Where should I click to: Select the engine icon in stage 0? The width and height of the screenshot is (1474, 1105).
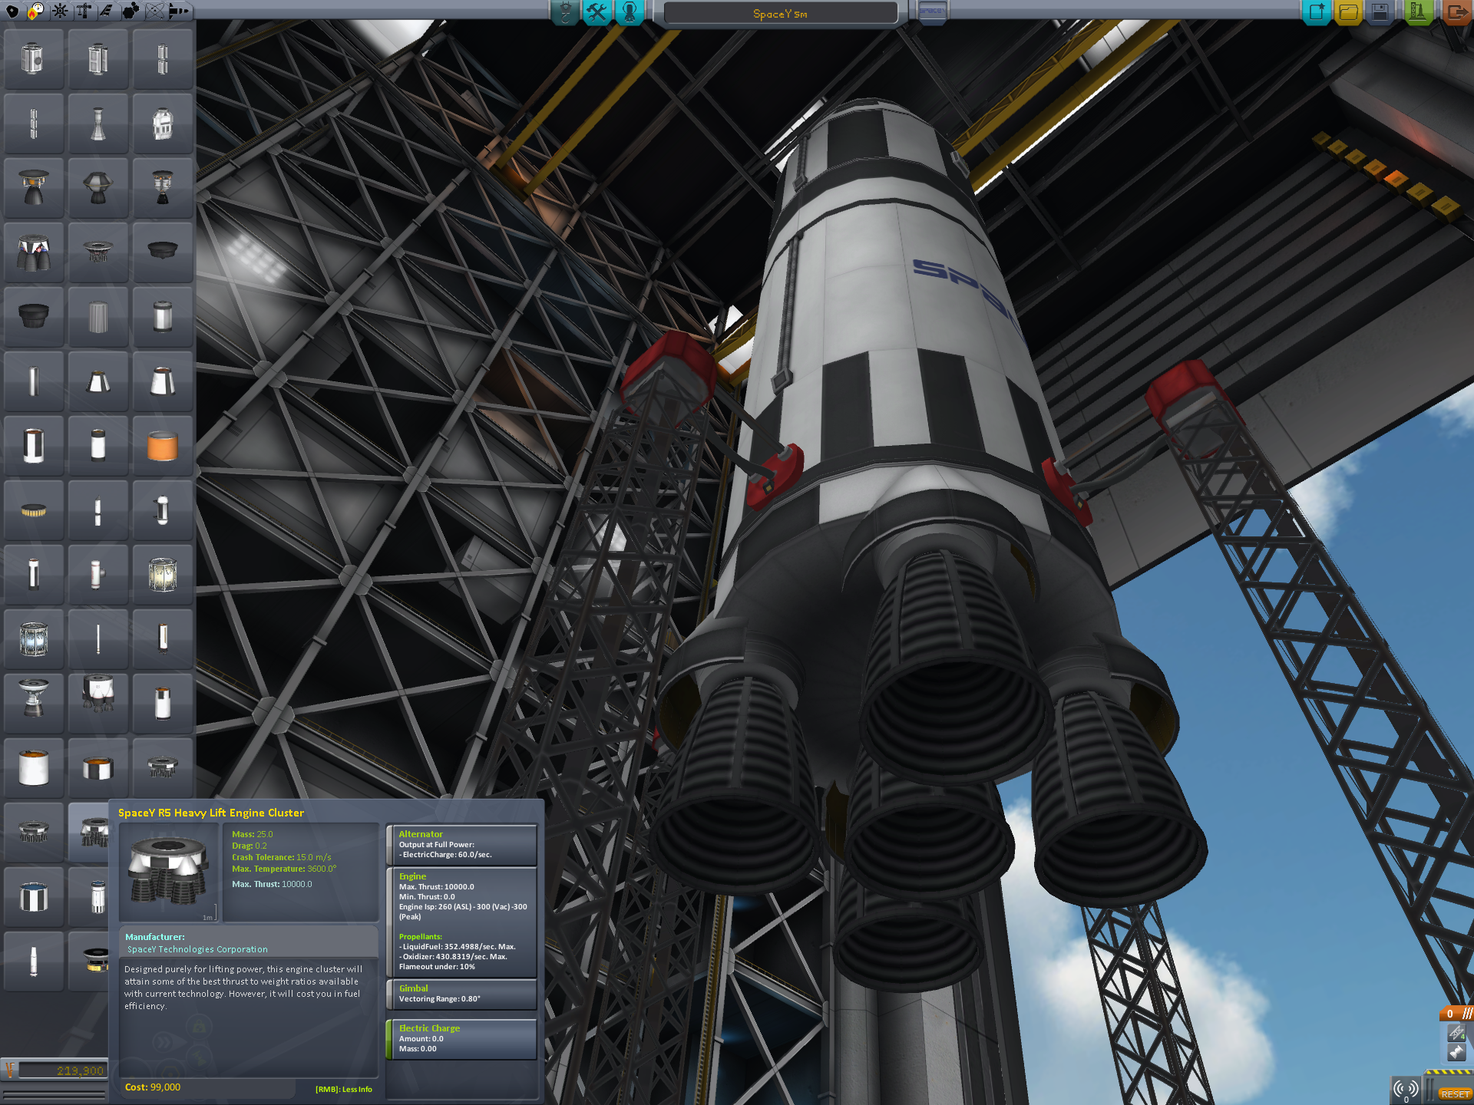[1456, 1053]
